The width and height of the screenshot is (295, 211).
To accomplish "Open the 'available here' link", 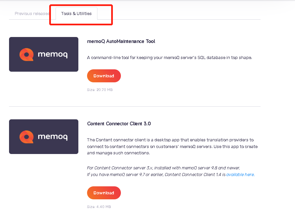I will point(240,174).
